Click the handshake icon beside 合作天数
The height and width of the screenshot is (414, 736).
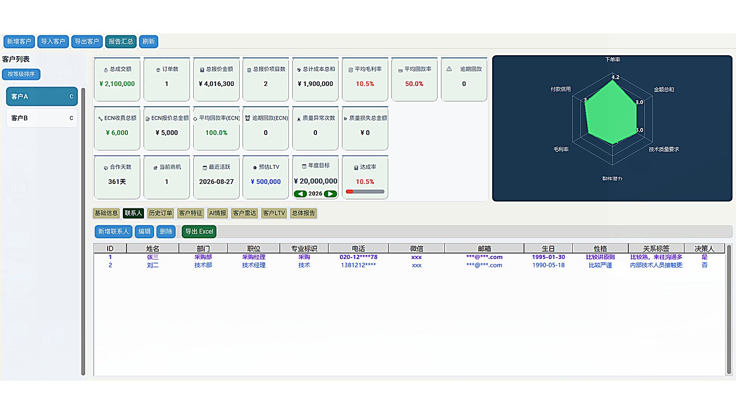106,167
